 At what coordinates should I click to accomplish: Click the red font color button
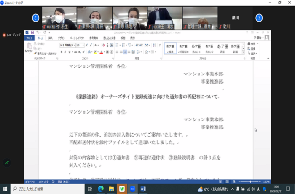[x=102, y=52]
